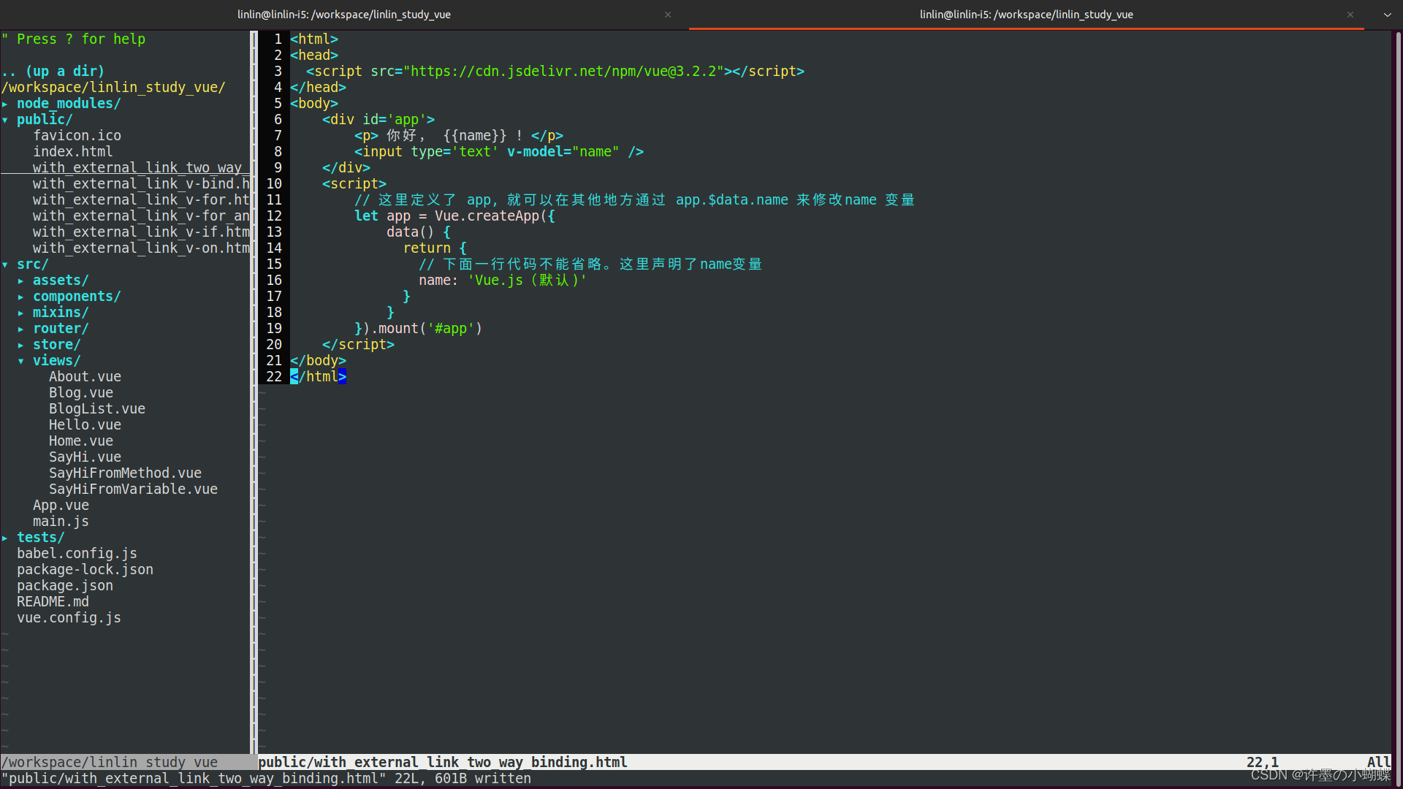Screen dimensions: 1403x789
Task: Place cursor on line 8 v-model attribute
Action: point(534,152)
